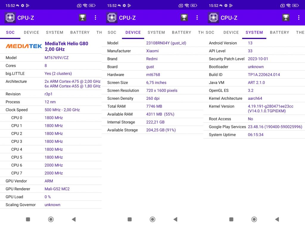Click the Scaling Governor unknown value
Viewport: 305px width, 226px height.
52,205
